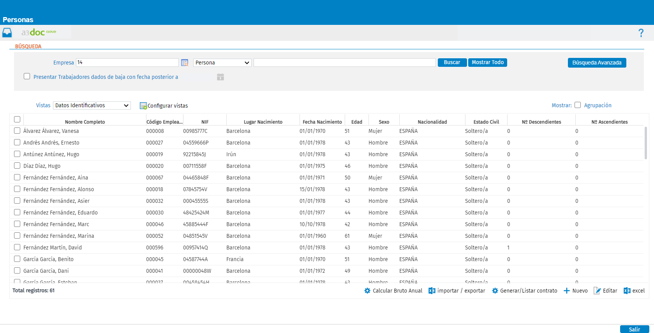Click the Nuevo plus icon
Viewport: 654px width, 333px height.
pyautogui.click(x=567, y=291)
